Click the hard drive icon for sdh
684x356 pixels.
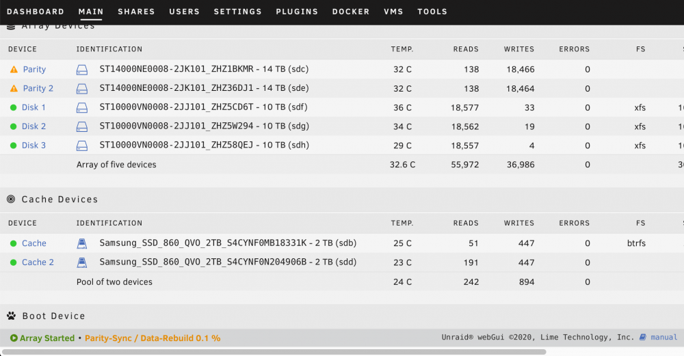82,146
